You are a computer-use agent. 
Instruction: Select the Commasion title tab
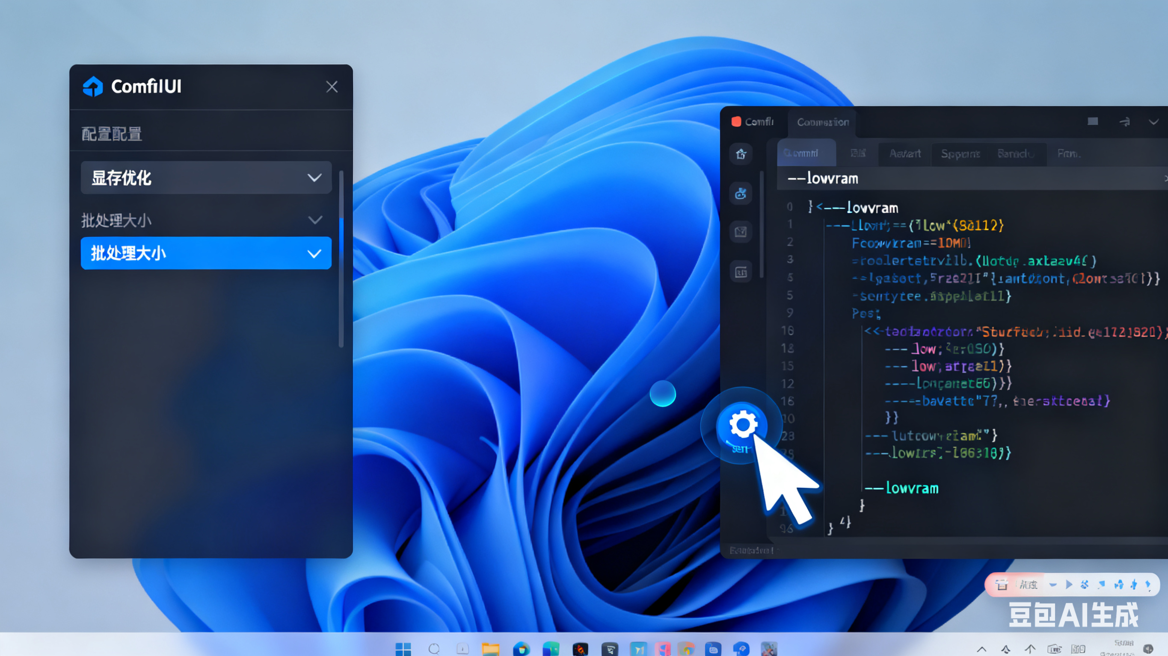coord(822,122)
